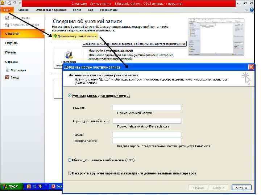Select Открыть in the backstage sidebar
261x195 pixels.
(11, 43)
